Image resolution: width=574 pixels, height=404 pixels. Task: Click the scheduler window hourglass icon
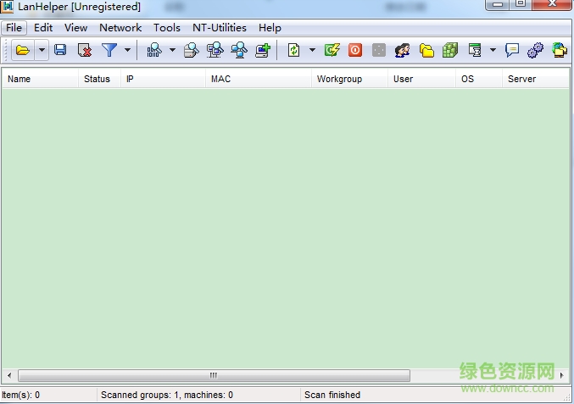(475, 50)
